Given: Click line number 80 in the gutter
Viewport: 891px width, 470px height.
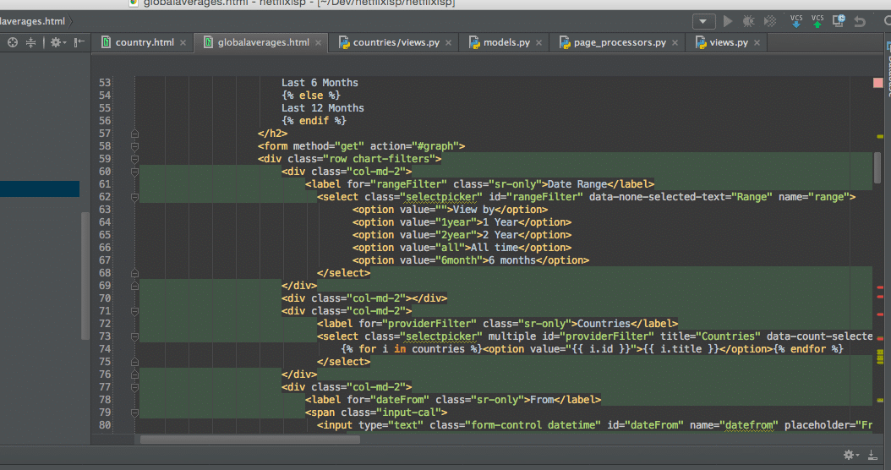Looking at the screenshot, I should coord(105,425).
